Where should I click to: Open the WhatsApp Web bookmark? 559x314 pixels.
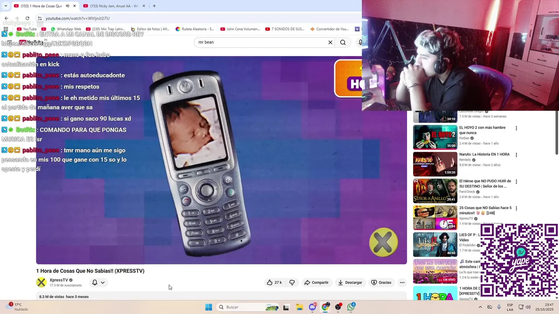click(x=66, y=29)
